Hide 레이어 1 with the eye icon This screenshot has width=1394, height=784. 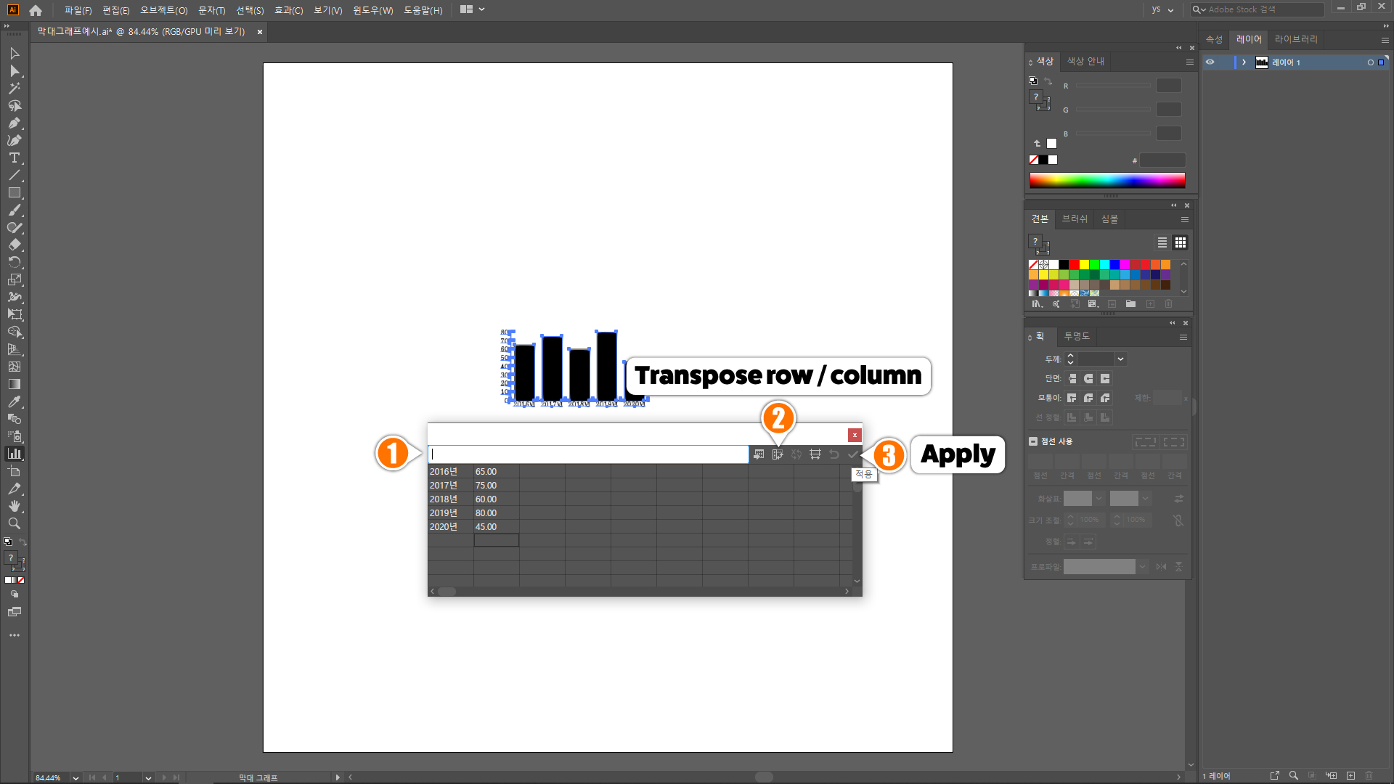pyautogui.click(x=1210, y=62)
